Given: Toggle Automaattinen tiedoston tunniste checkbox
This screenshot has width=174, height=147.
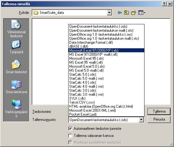Looking at the screenshot, I should click(x=70, y=129).
